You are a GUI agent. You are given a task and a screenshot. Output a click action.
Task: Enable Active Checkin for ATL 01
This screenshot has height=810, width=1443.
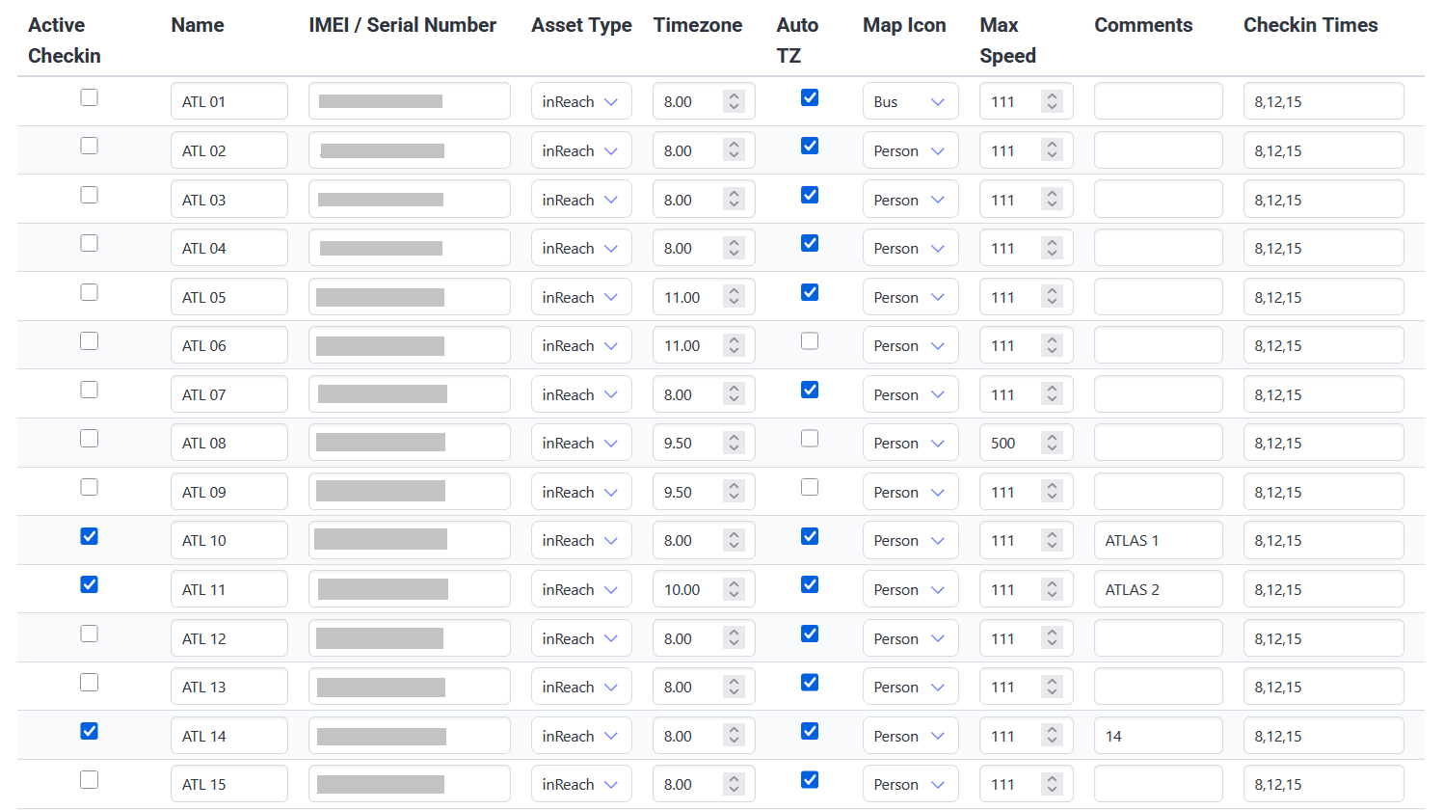89,97
